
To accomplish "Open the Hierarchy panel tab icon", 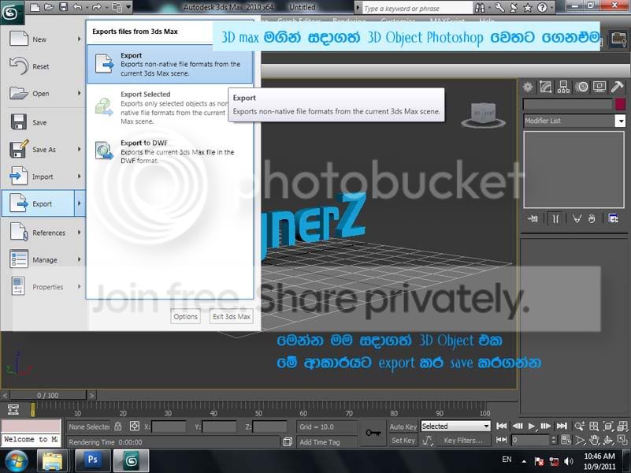I will tap(563, 87).
